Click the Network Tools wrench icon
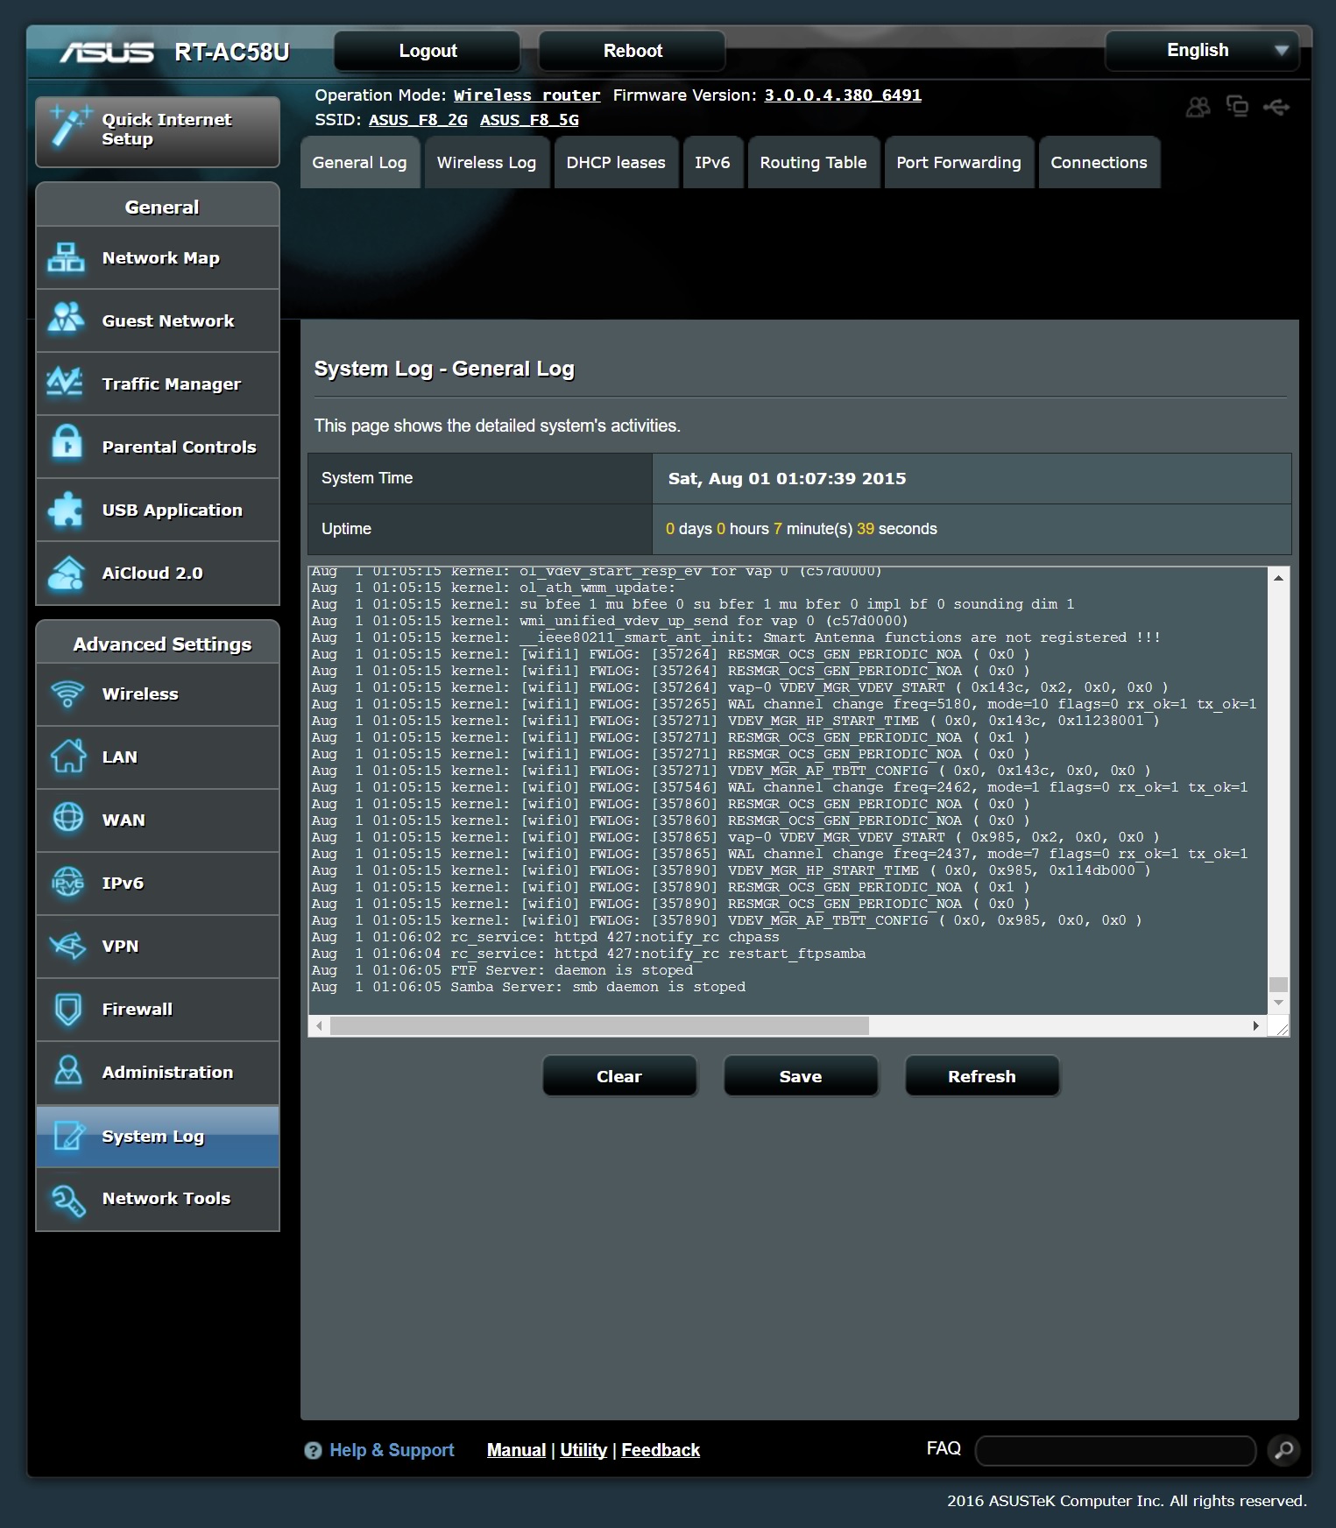Image resolution: width=1336 pixels, height=1528 pixels. point(67,1200)
